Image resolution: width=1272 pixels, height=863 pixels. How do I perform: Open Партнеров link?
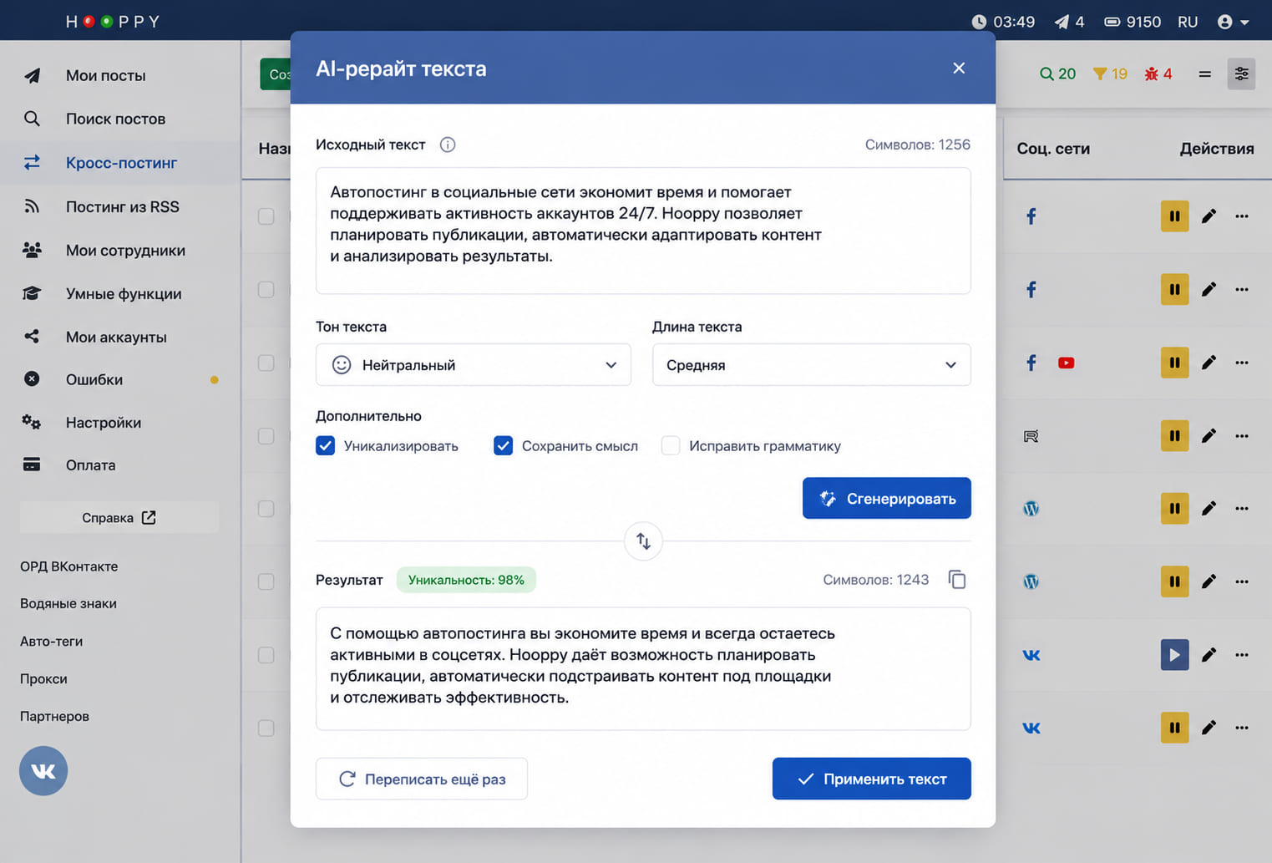[54, 716]
